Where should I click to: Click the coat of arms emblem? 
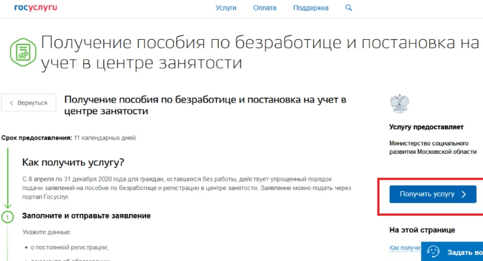[x=399, y=104]
